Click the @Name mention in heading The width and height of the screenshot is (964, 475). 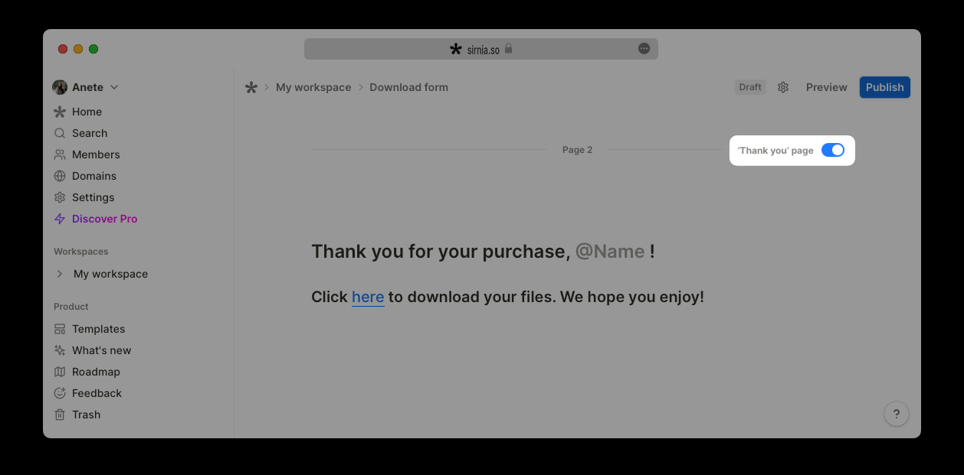click(x=610, y=252)
